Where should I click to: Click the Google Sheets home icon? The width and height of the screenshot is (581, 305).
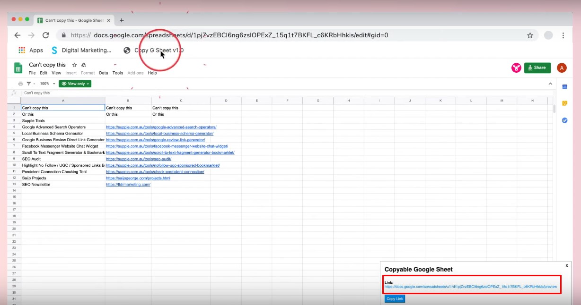[x=18, y=68]
